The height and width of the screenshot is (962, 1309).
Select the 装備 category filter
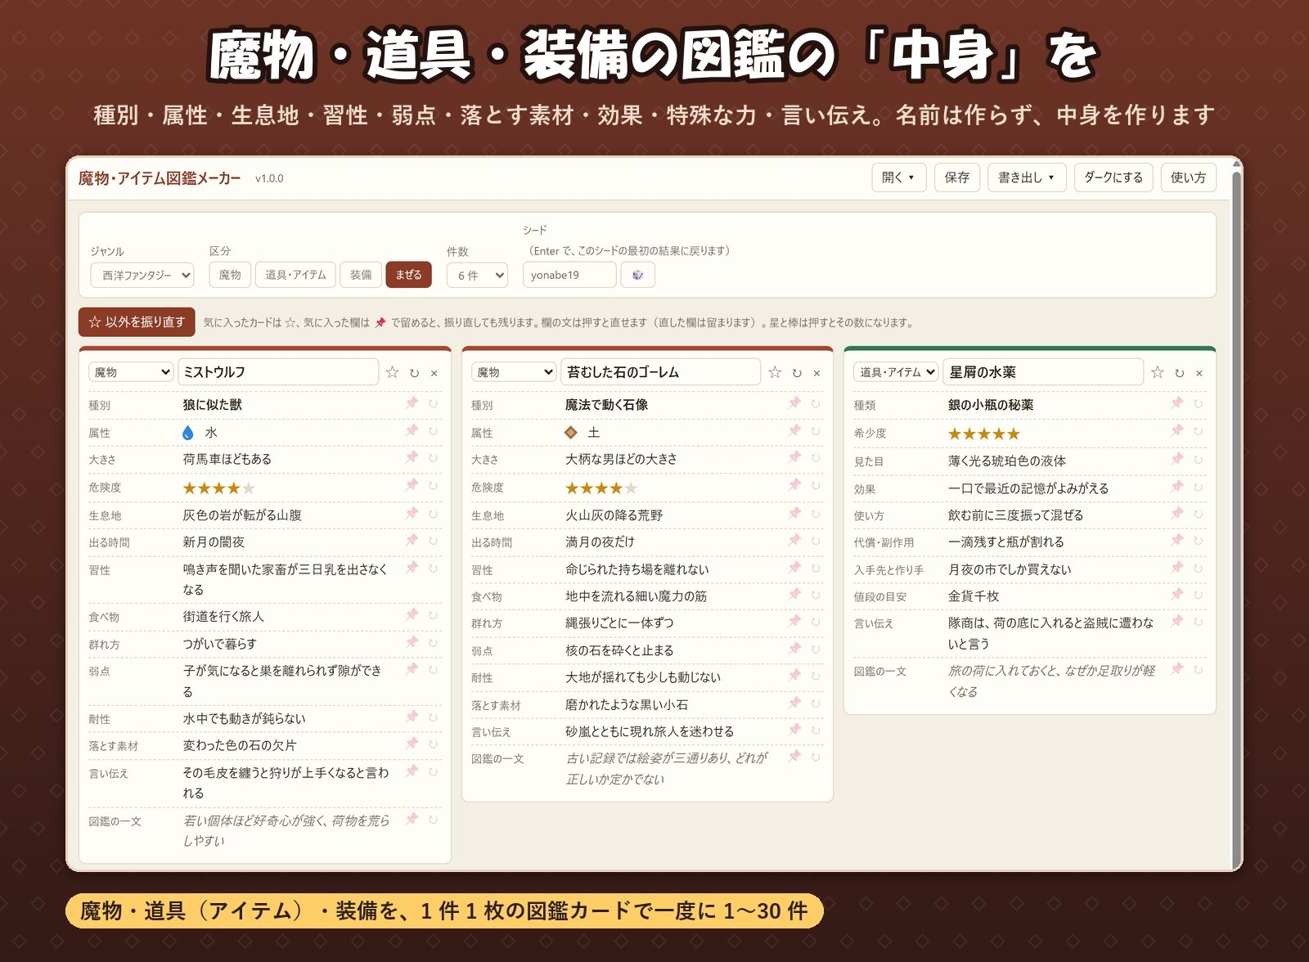(361, 275)
